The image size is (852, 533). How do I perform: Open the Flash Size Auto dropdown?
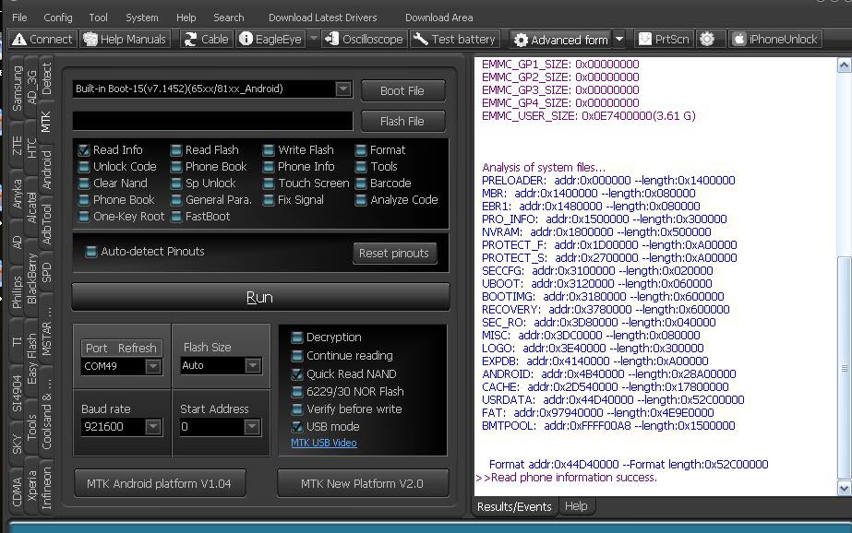pos(252,366)
